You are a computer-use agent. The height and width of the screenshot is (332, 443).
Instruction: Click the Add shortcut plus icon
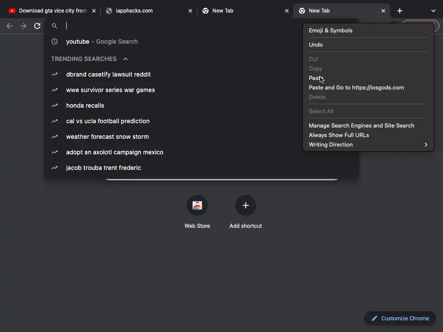(x=246, y=205)
